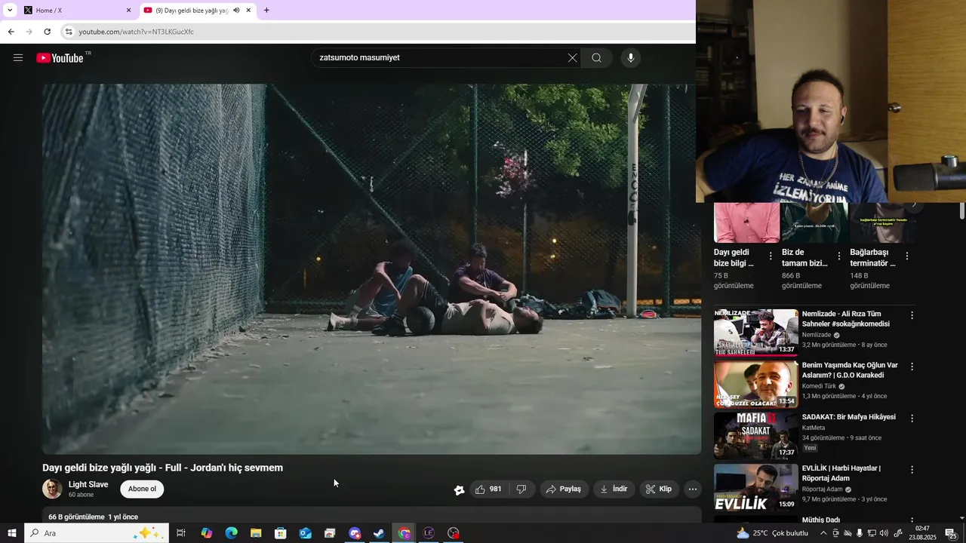The width and height of the screenshot is (966, 543).
Task: Open the Light Slave channel name
Action: (88, 484)
